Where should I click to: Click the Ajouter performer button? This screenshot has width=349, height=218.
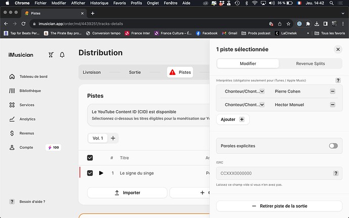click(x=233, y=119)
